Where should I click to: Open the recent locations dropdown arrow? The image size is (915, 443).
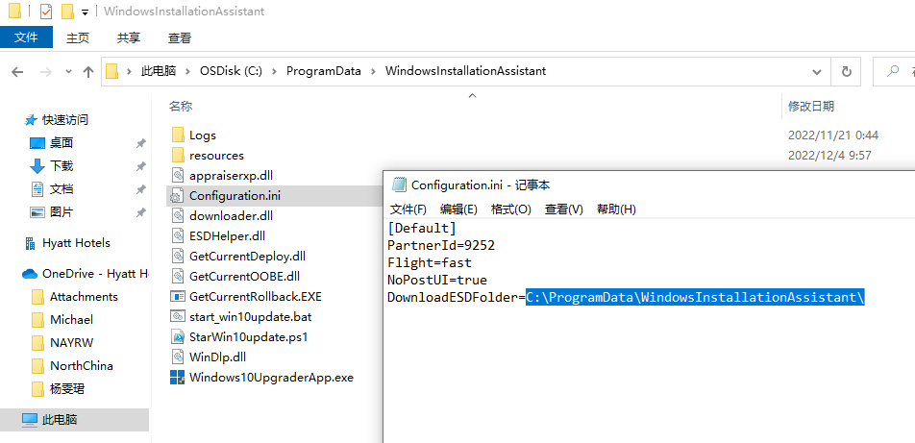click(x=69, y=72)
